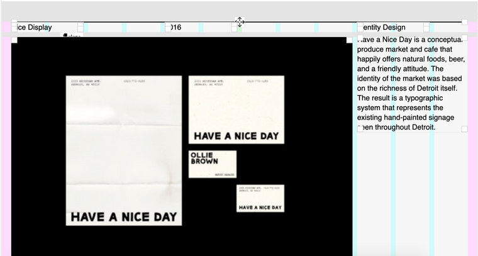
Task: Select the 'Identity Design' text block
Action: (x=385, y=28)
